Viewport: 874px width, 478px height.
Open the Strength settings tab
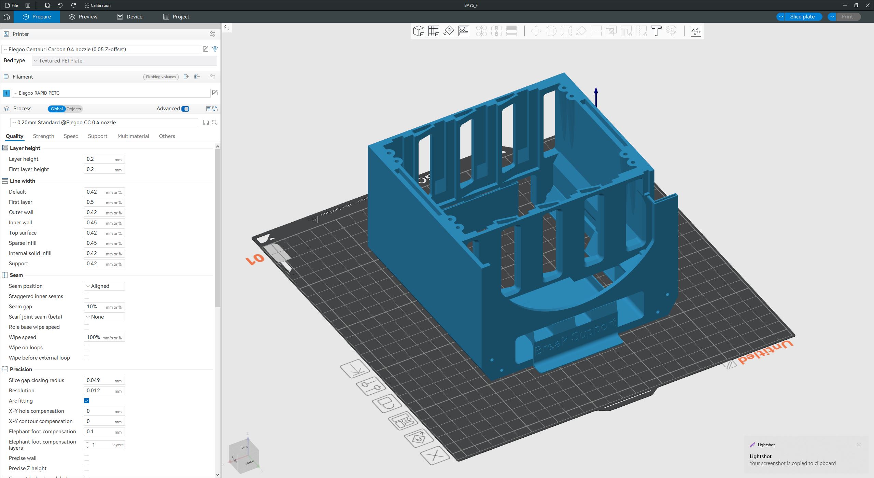[43, 136]
